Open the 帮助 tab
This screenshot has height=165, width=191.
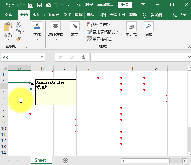click(x=133, y=15)
